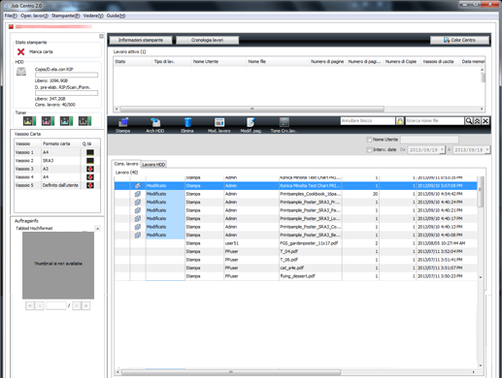Go to previous preview page button
The height and width of the screenshot is (378, 502).
tap(40, 305)
